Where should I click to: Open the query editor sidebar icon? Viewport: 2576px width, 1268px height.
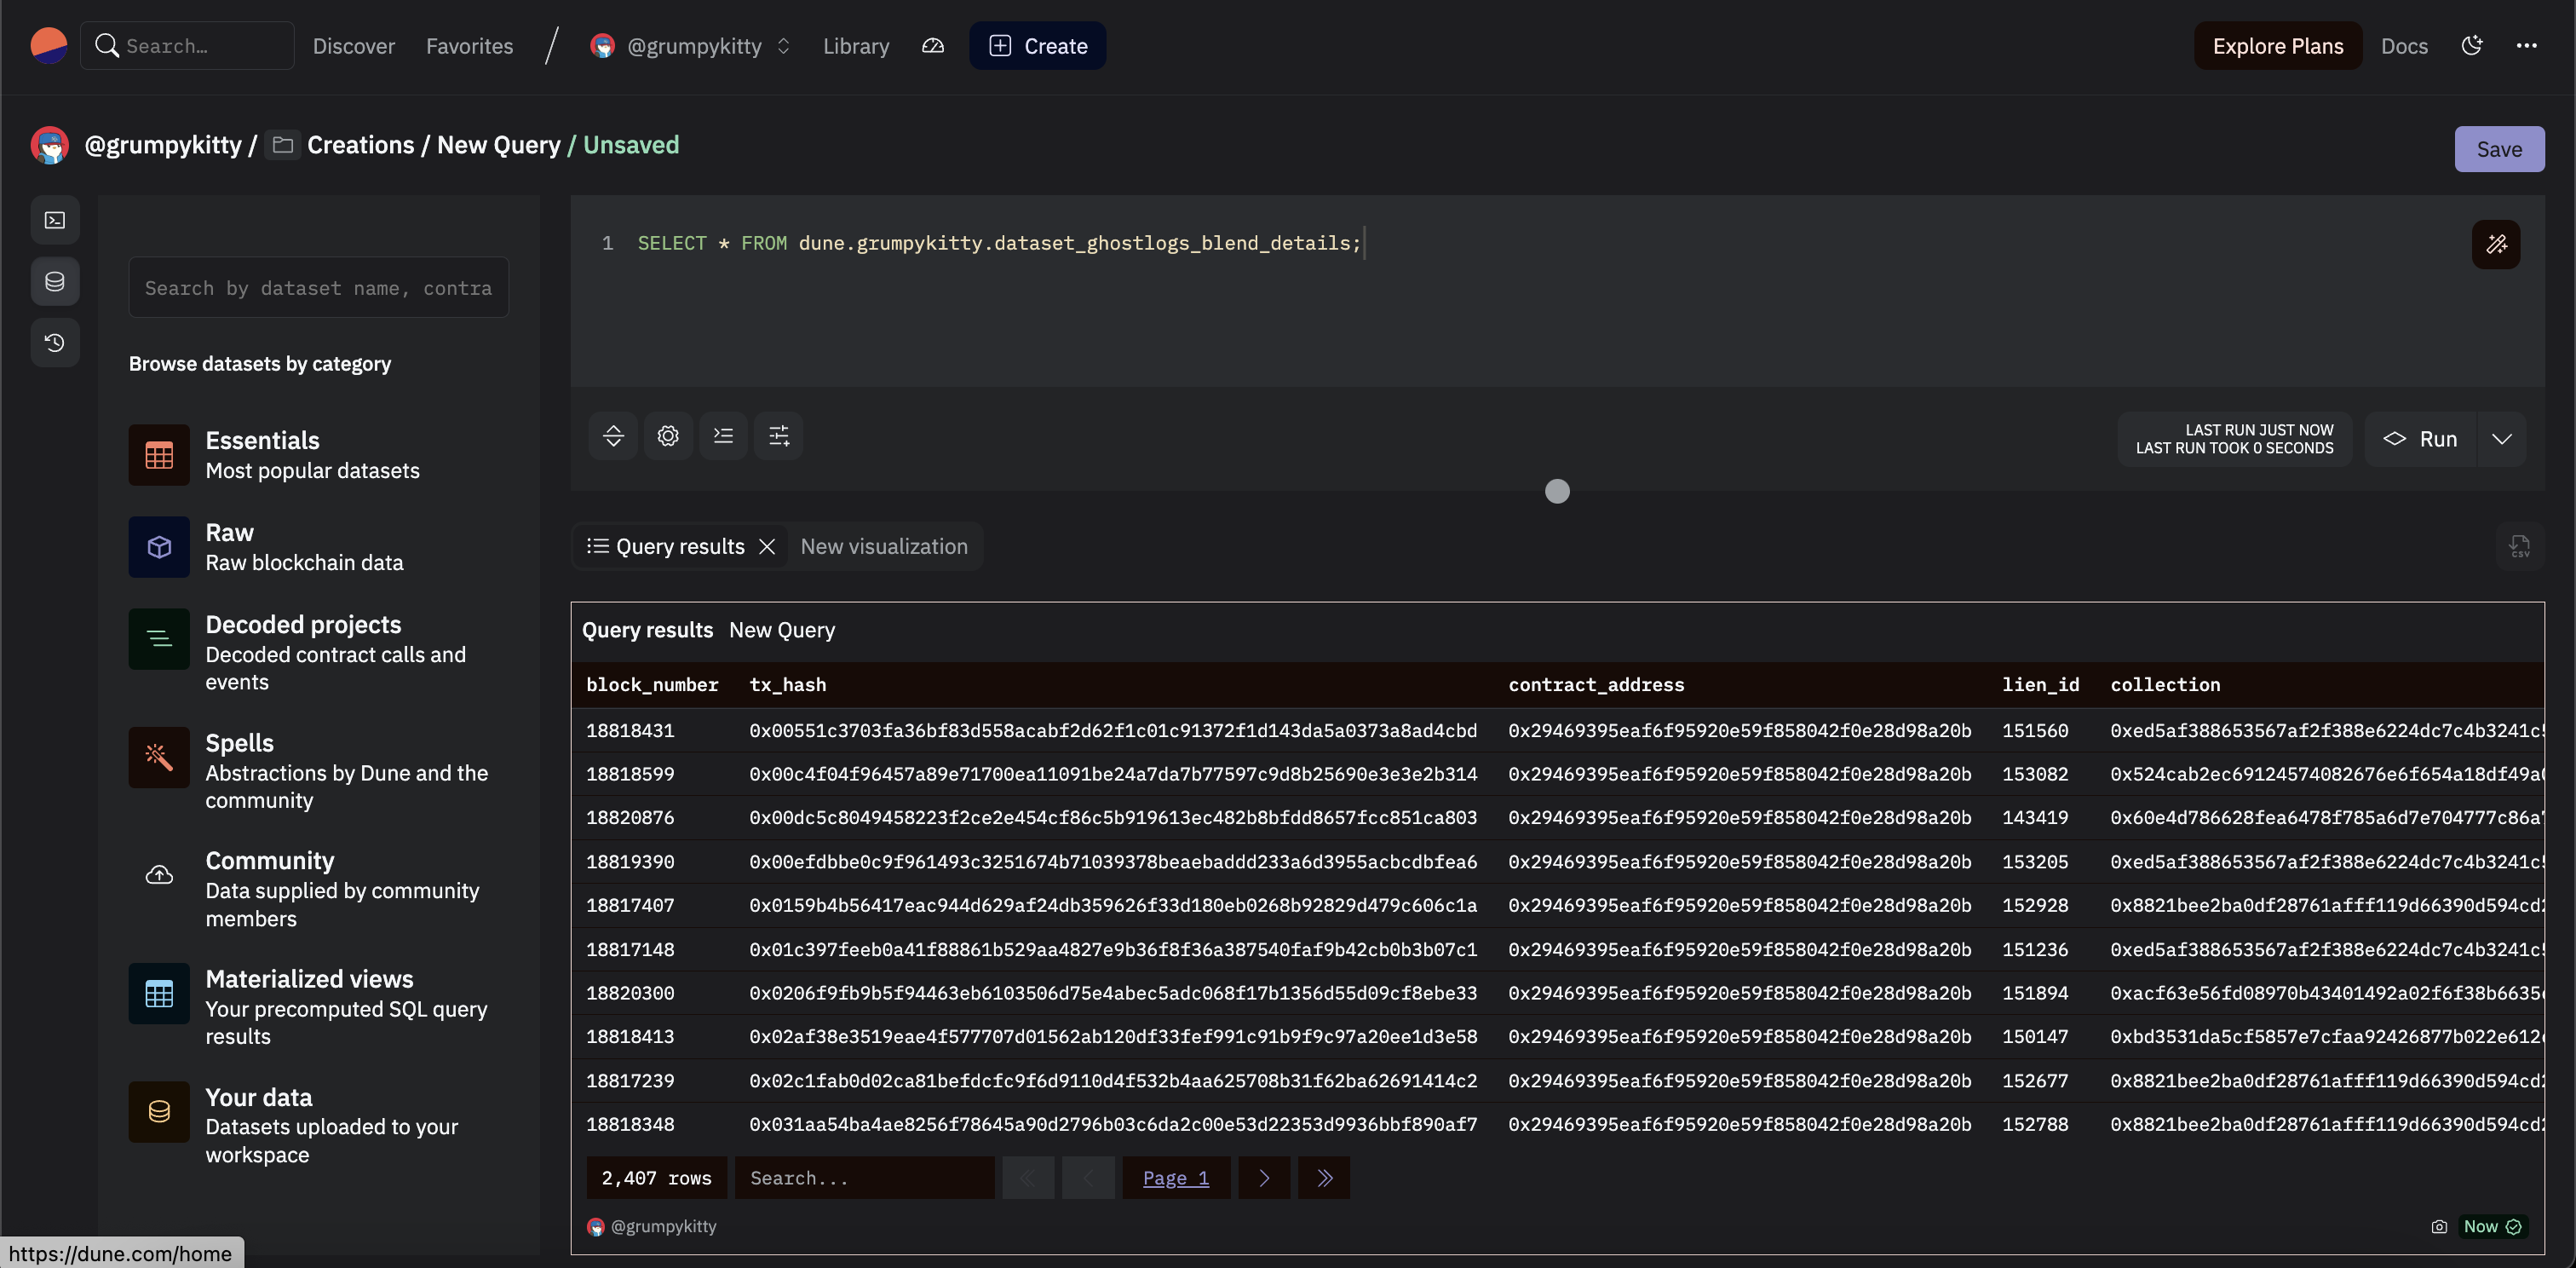(x=55, y=220)
